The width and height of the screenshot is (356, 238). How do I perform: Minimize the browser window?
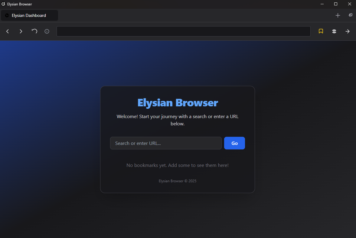click(322, 4)
